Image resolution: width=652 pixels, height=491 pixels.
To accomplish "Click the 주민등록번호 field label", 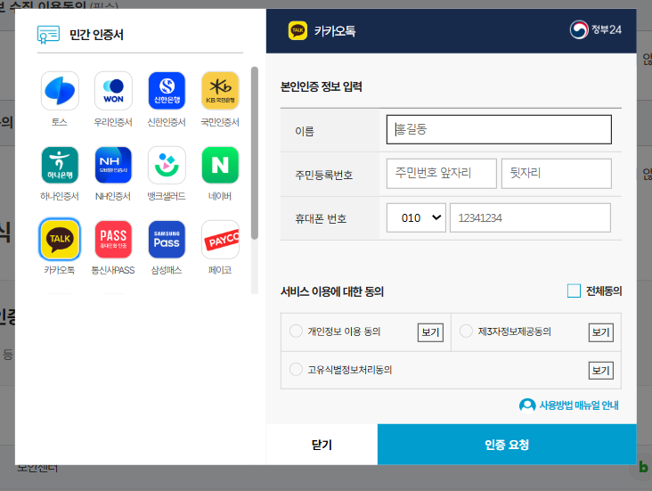I will coord(324,175).
